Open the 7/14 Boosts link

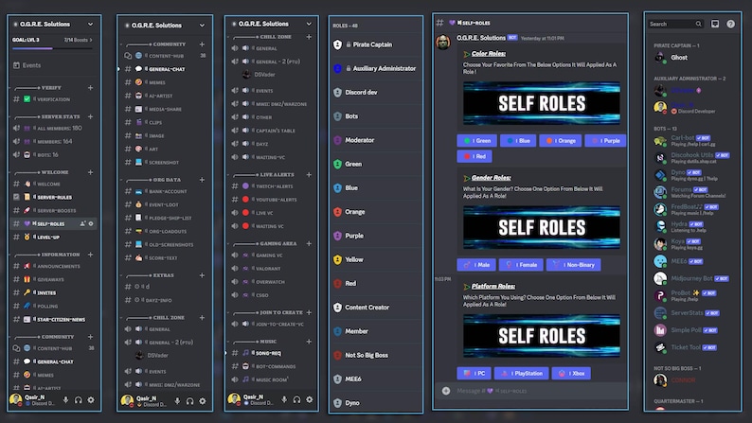pos(79,40)
